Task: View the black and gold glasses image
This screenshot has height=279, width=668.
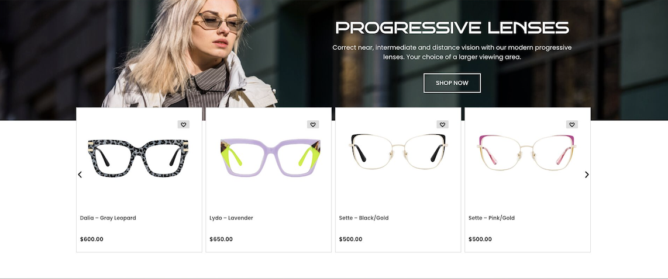Action: pyautogui.click(x=398, y=151)
